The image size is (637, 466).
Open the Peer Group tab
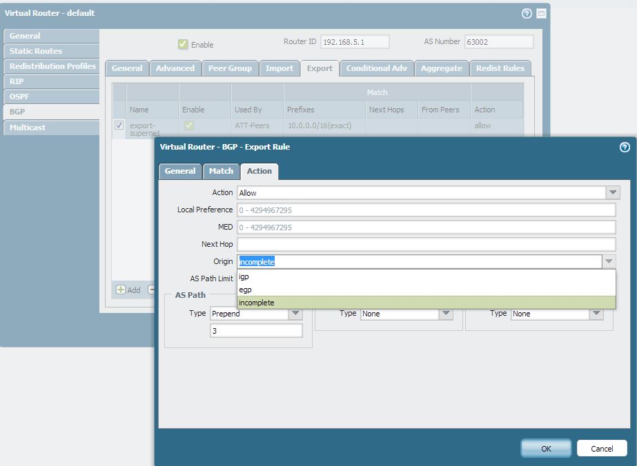[230, 68]
